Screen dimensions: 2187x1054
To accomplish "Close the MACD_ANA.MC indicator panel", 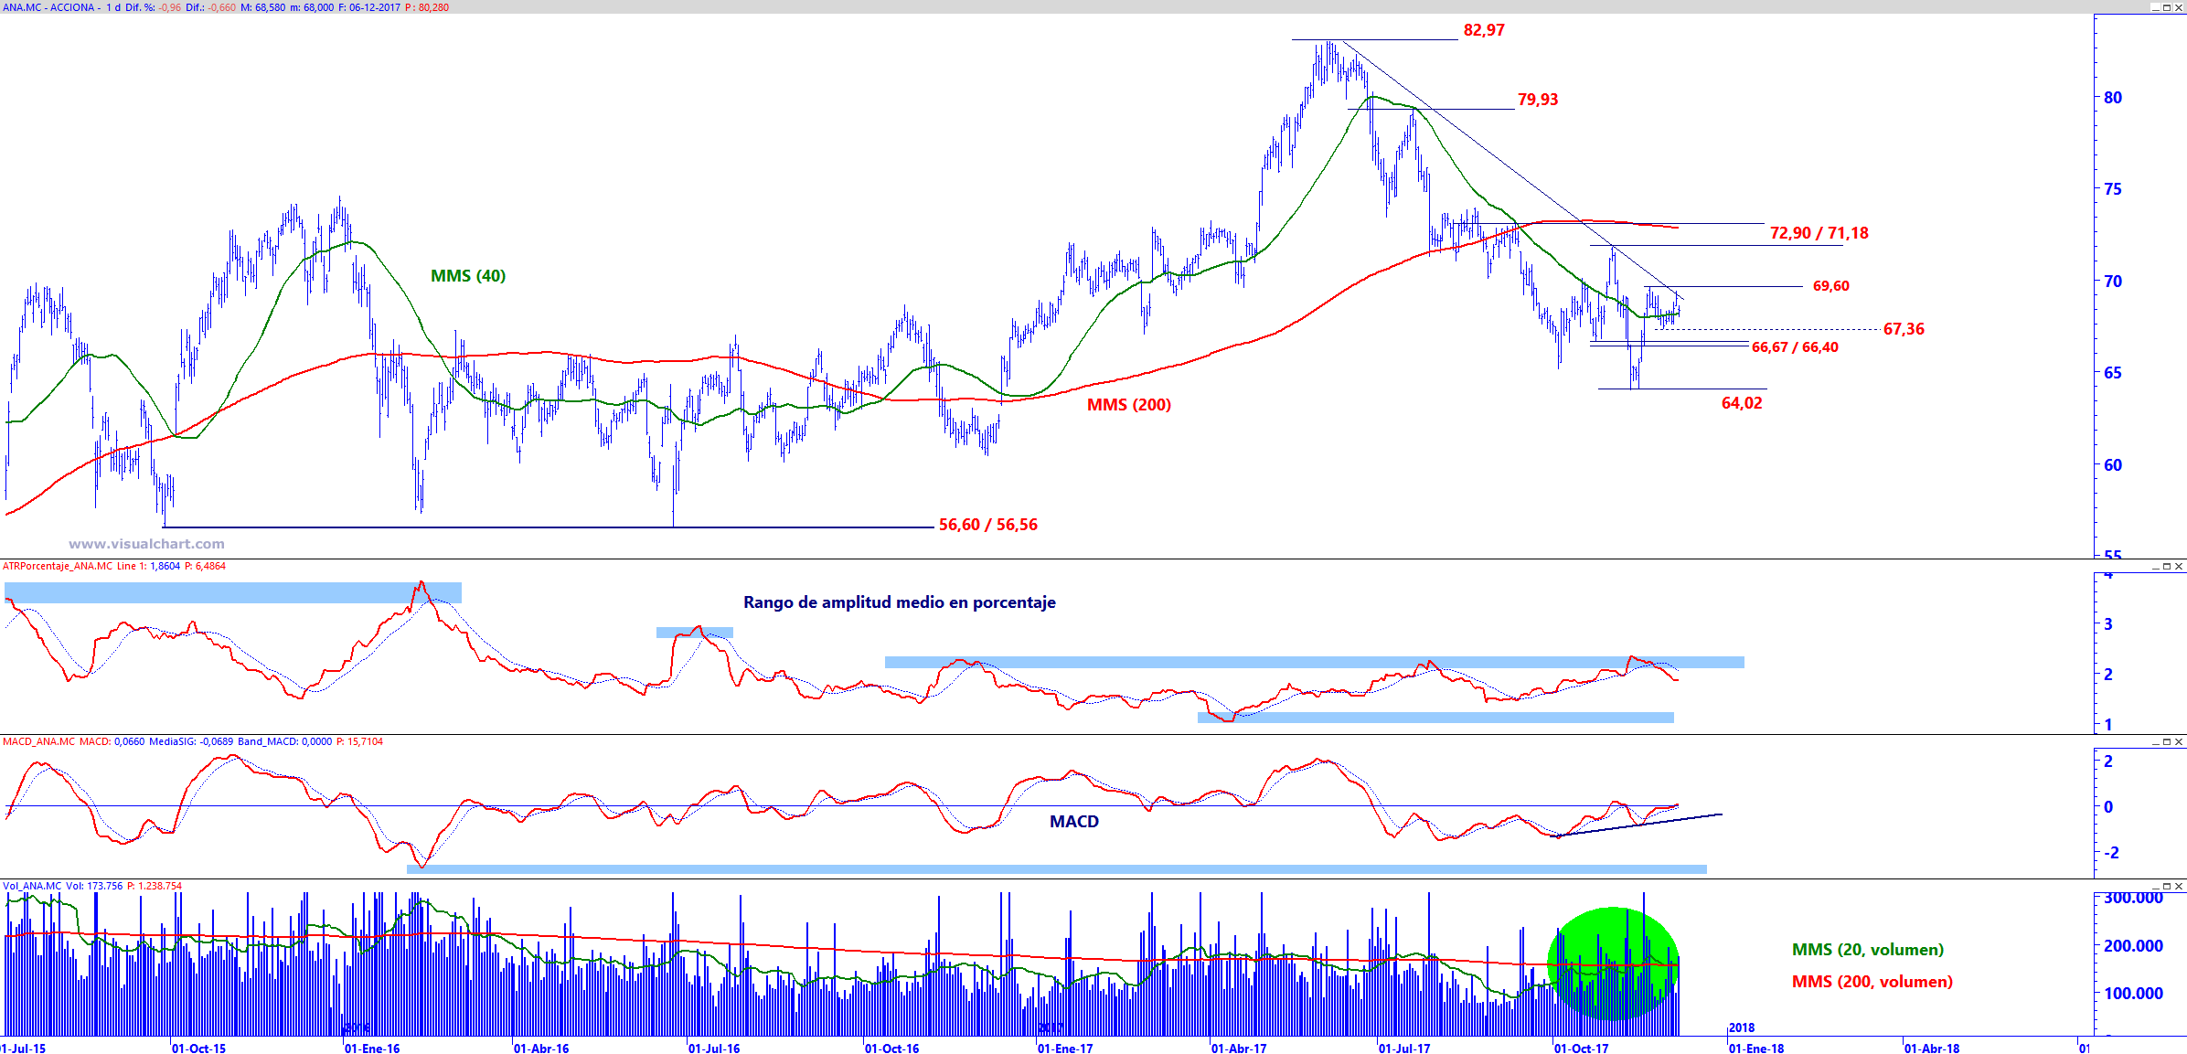I will [2179, 742].
